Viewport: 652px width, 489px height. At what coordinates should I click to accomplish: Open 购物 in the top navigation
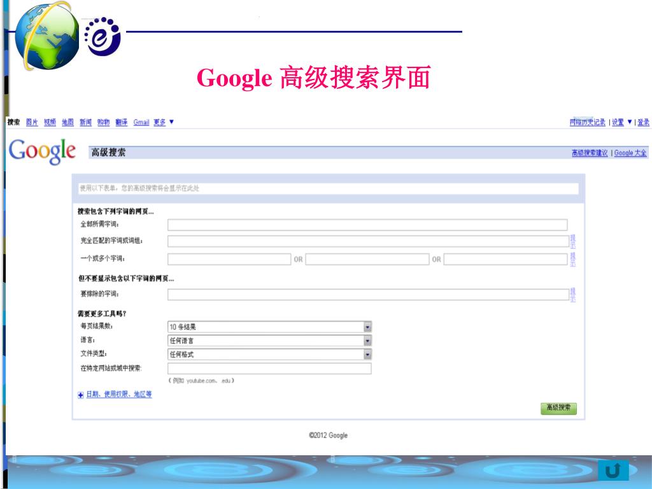[x=104, y=122]
